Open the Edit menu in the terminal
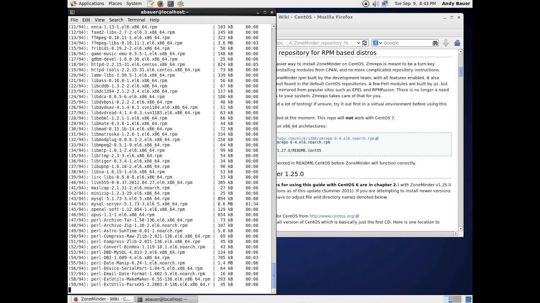The height and width of the screenshot is (303, 540). (x=86, y=20)
